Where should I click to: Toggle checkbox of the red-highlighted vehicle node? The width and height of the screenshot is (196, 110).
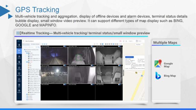(x=27, y=62)
